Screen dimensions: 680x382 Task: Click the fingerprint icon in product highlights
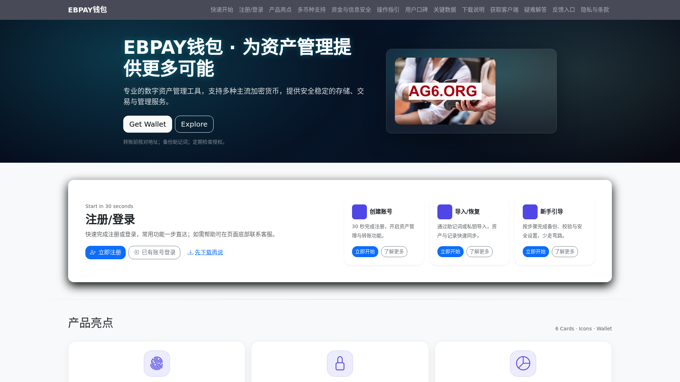[x=157, y=364]
